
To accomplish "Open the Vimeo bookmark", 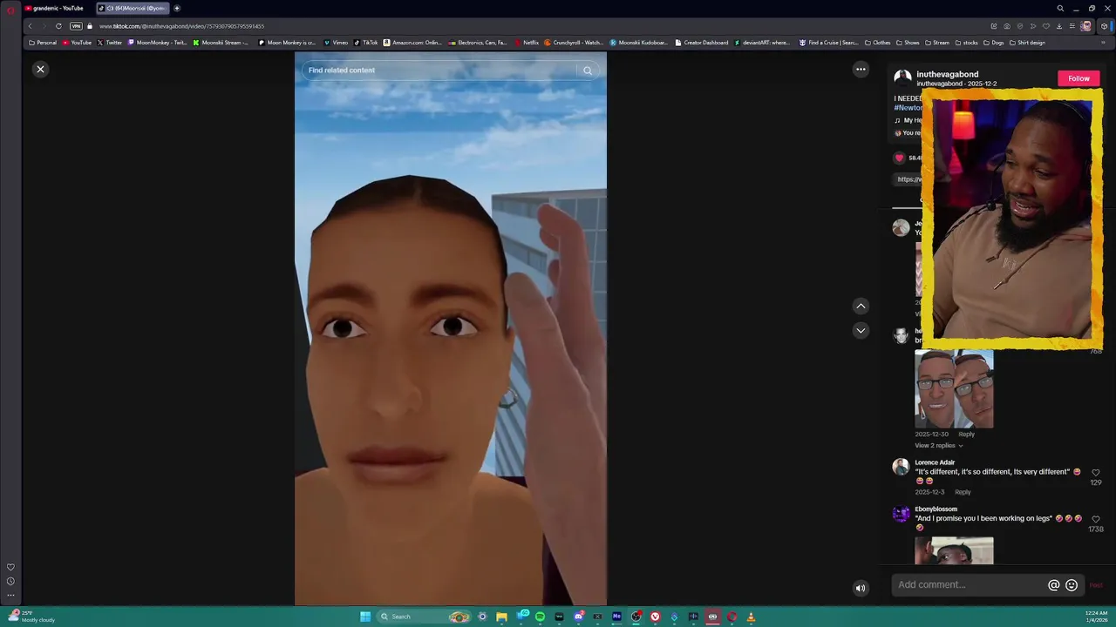I will click(336, 43).
